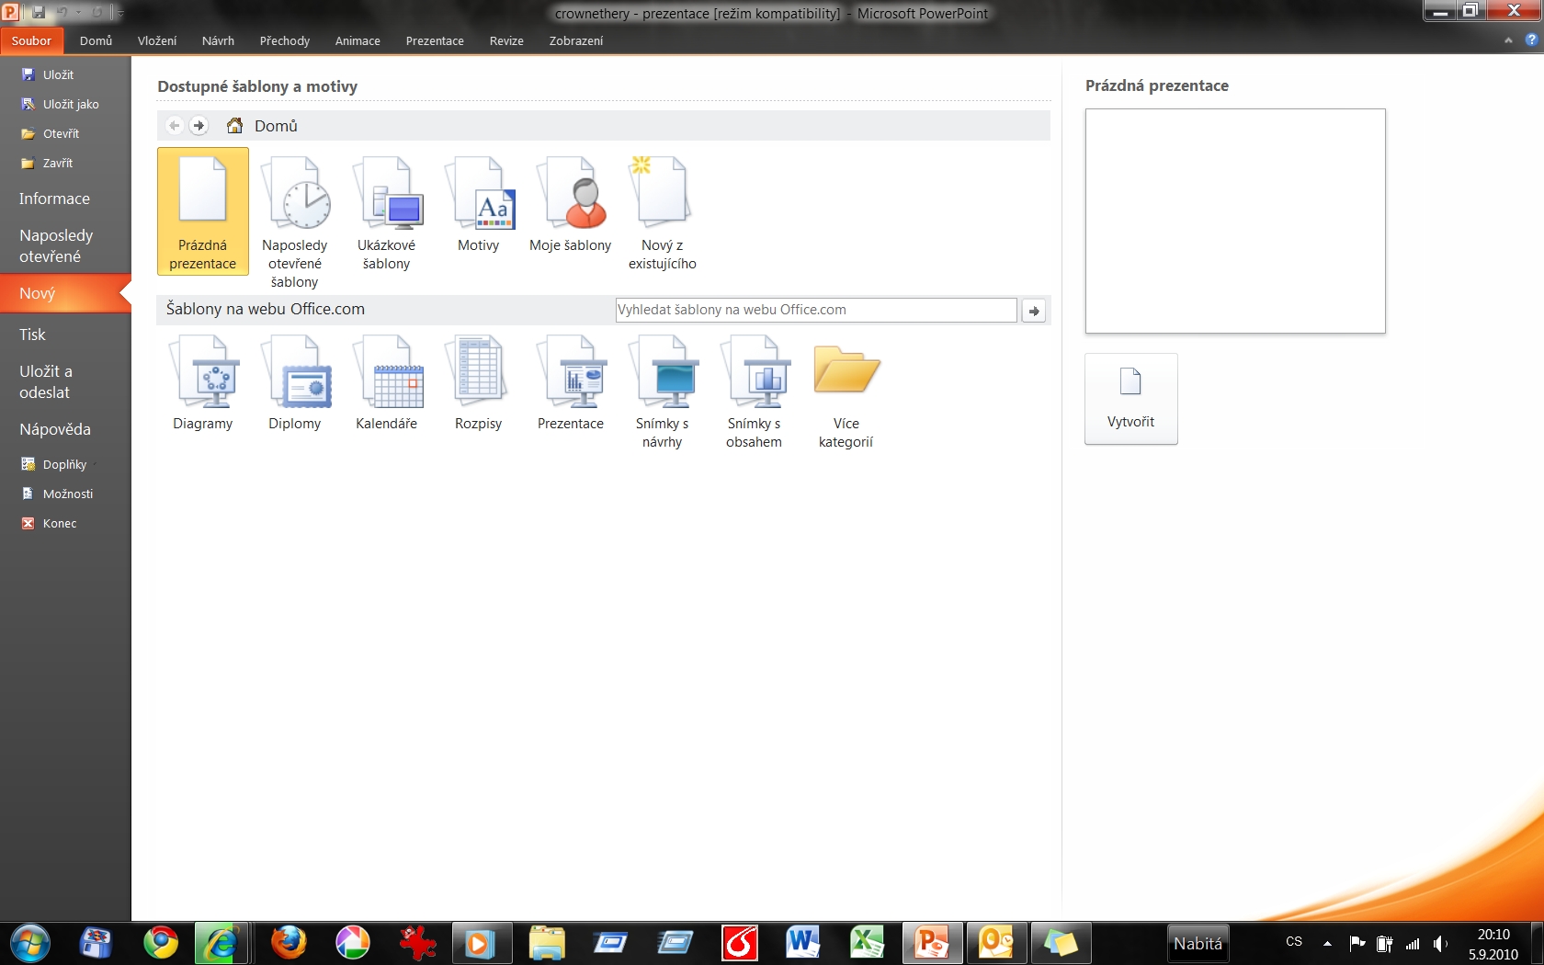
Task: Open Moje šablony icon
Action: click(x=570, y=203)
